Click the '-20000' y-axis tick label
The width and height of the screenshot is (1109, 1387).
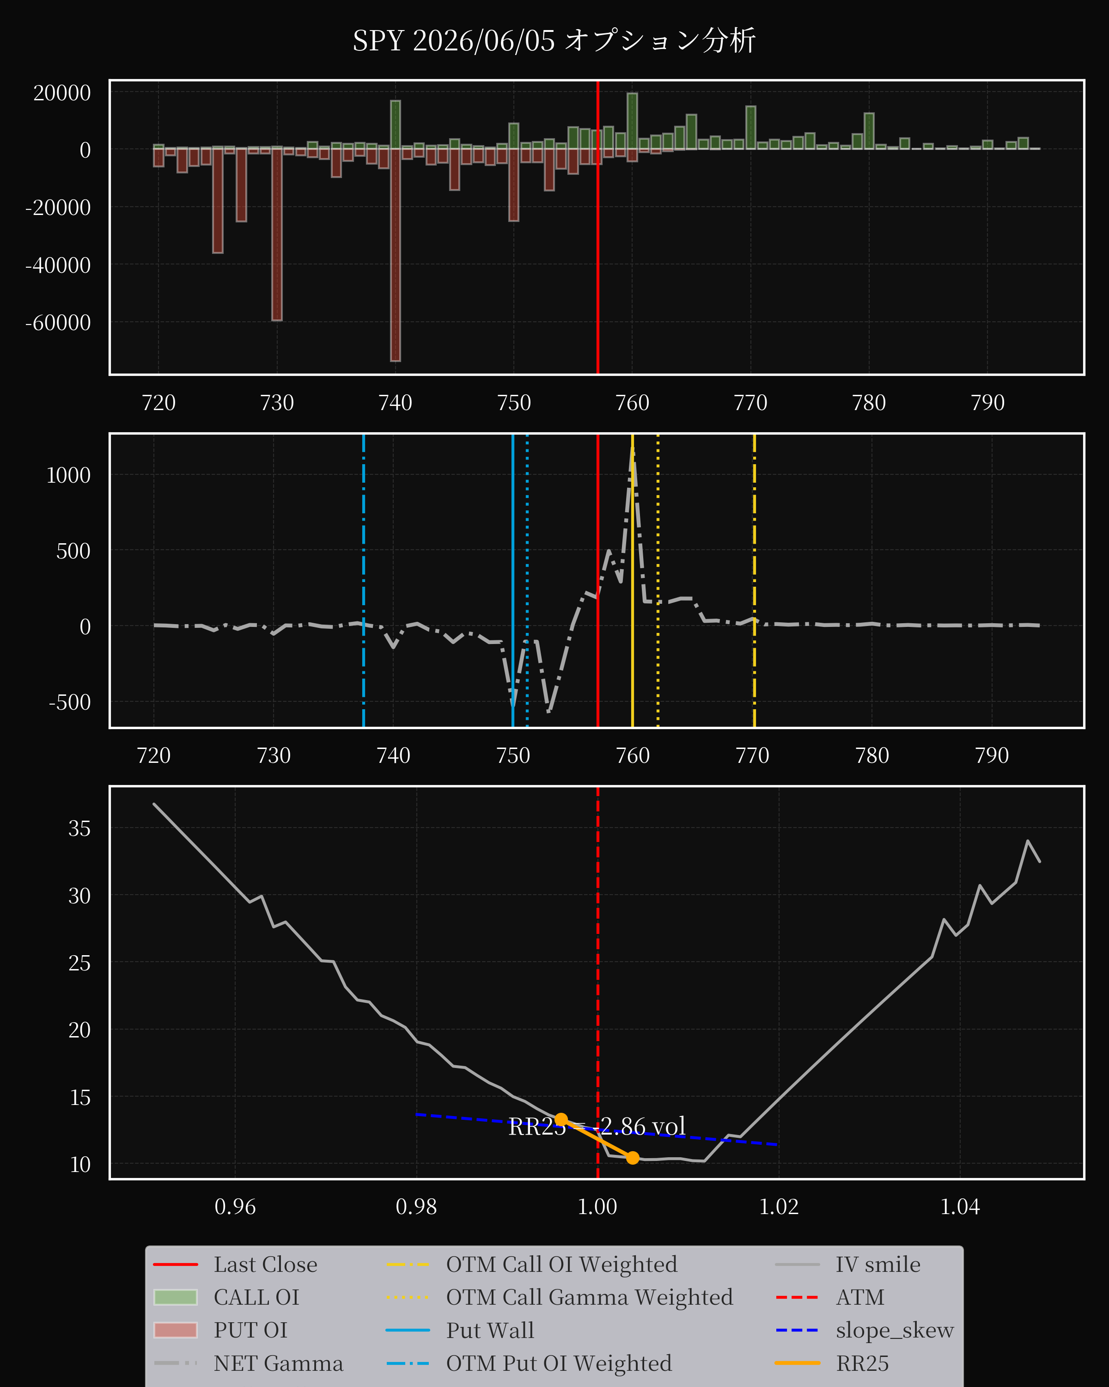(58, 207)
